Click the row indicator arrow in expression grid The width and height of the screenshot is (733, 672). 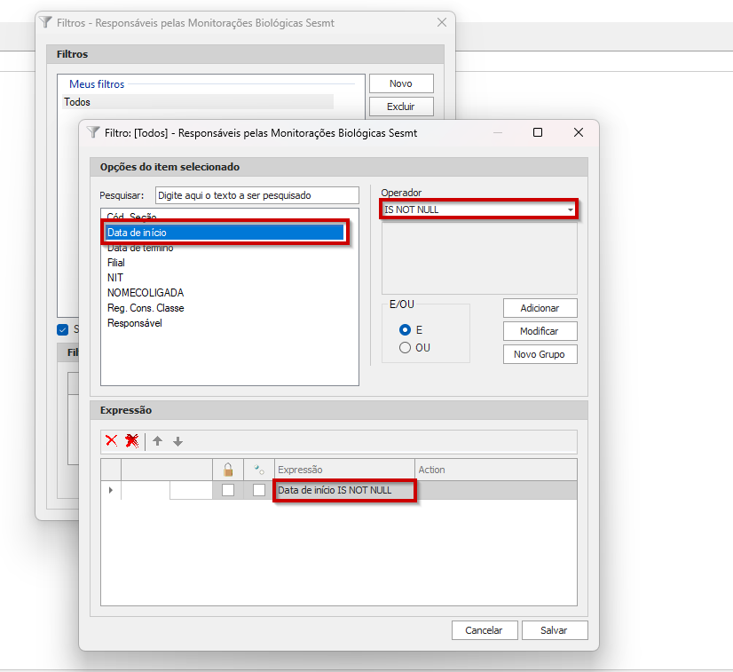coord(111,490)
